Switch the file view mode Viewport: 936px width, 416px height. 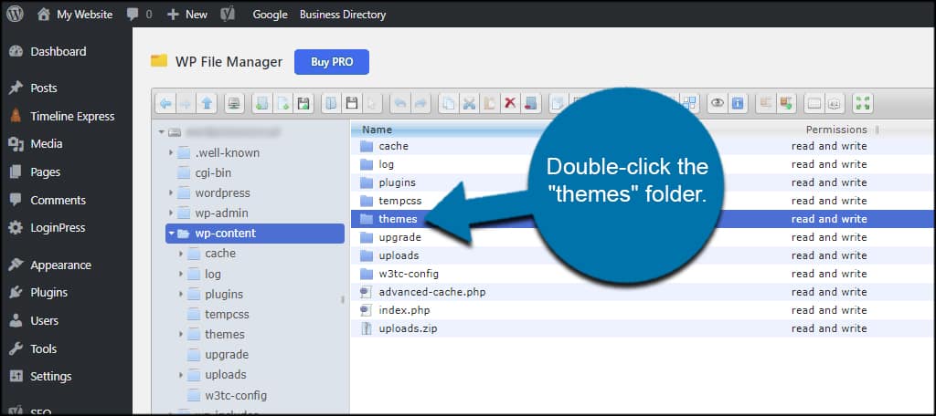pos(814,103)
